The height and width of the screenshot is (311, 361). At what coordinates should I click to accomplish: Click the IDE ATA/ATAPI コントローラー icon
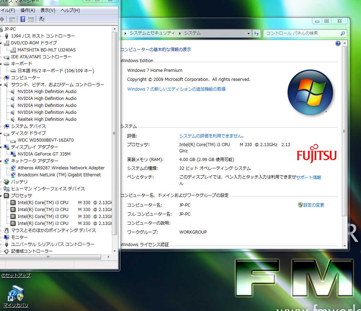[7, 57]
